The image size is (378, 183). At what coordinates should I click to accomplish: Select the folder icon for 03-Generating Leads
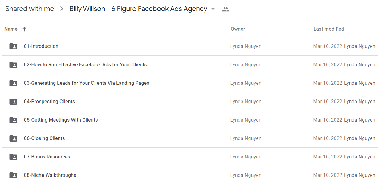pos(13,83)
